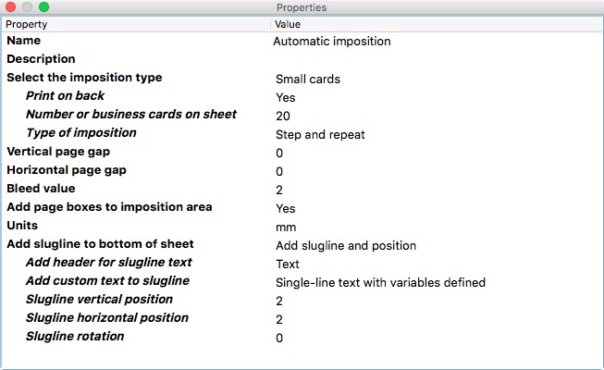Edit Single-line text with variables defined
This screenshot has width=604, height=370.
click(x=380, y=282)
